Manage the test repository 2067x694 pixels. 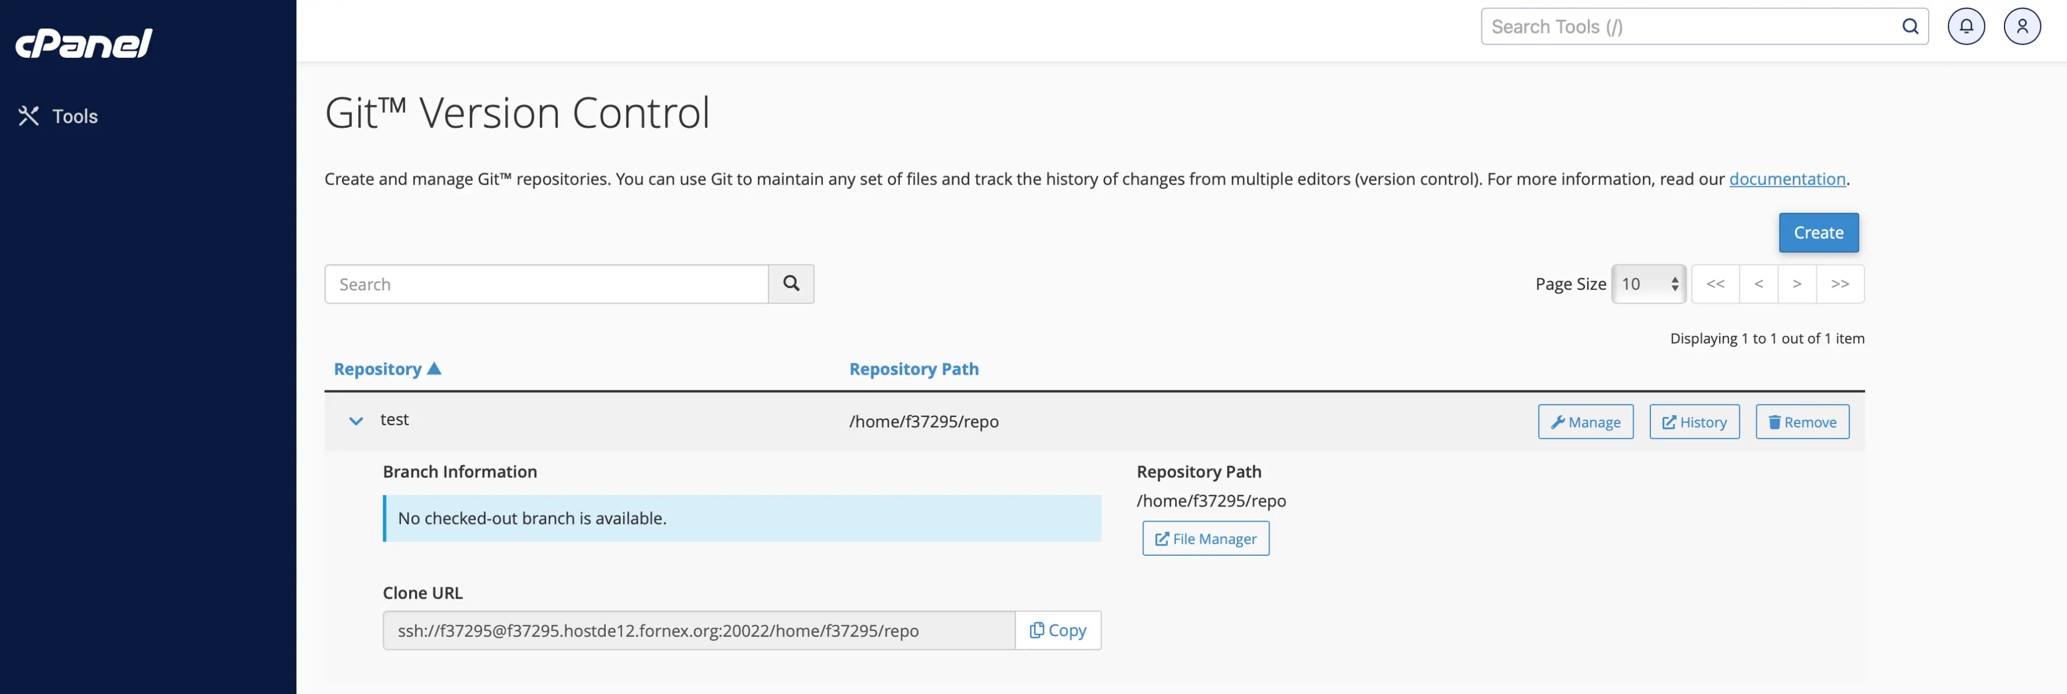1586,422
